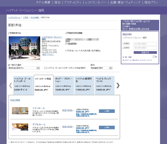Open the 宿泊 navigation item

(x=57, y=2)
